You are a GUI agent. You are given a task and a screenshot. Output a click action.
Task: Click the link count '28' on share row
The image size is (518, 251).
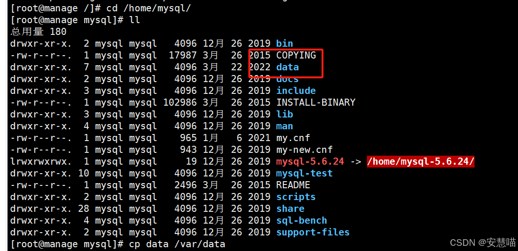coord(84,209)
